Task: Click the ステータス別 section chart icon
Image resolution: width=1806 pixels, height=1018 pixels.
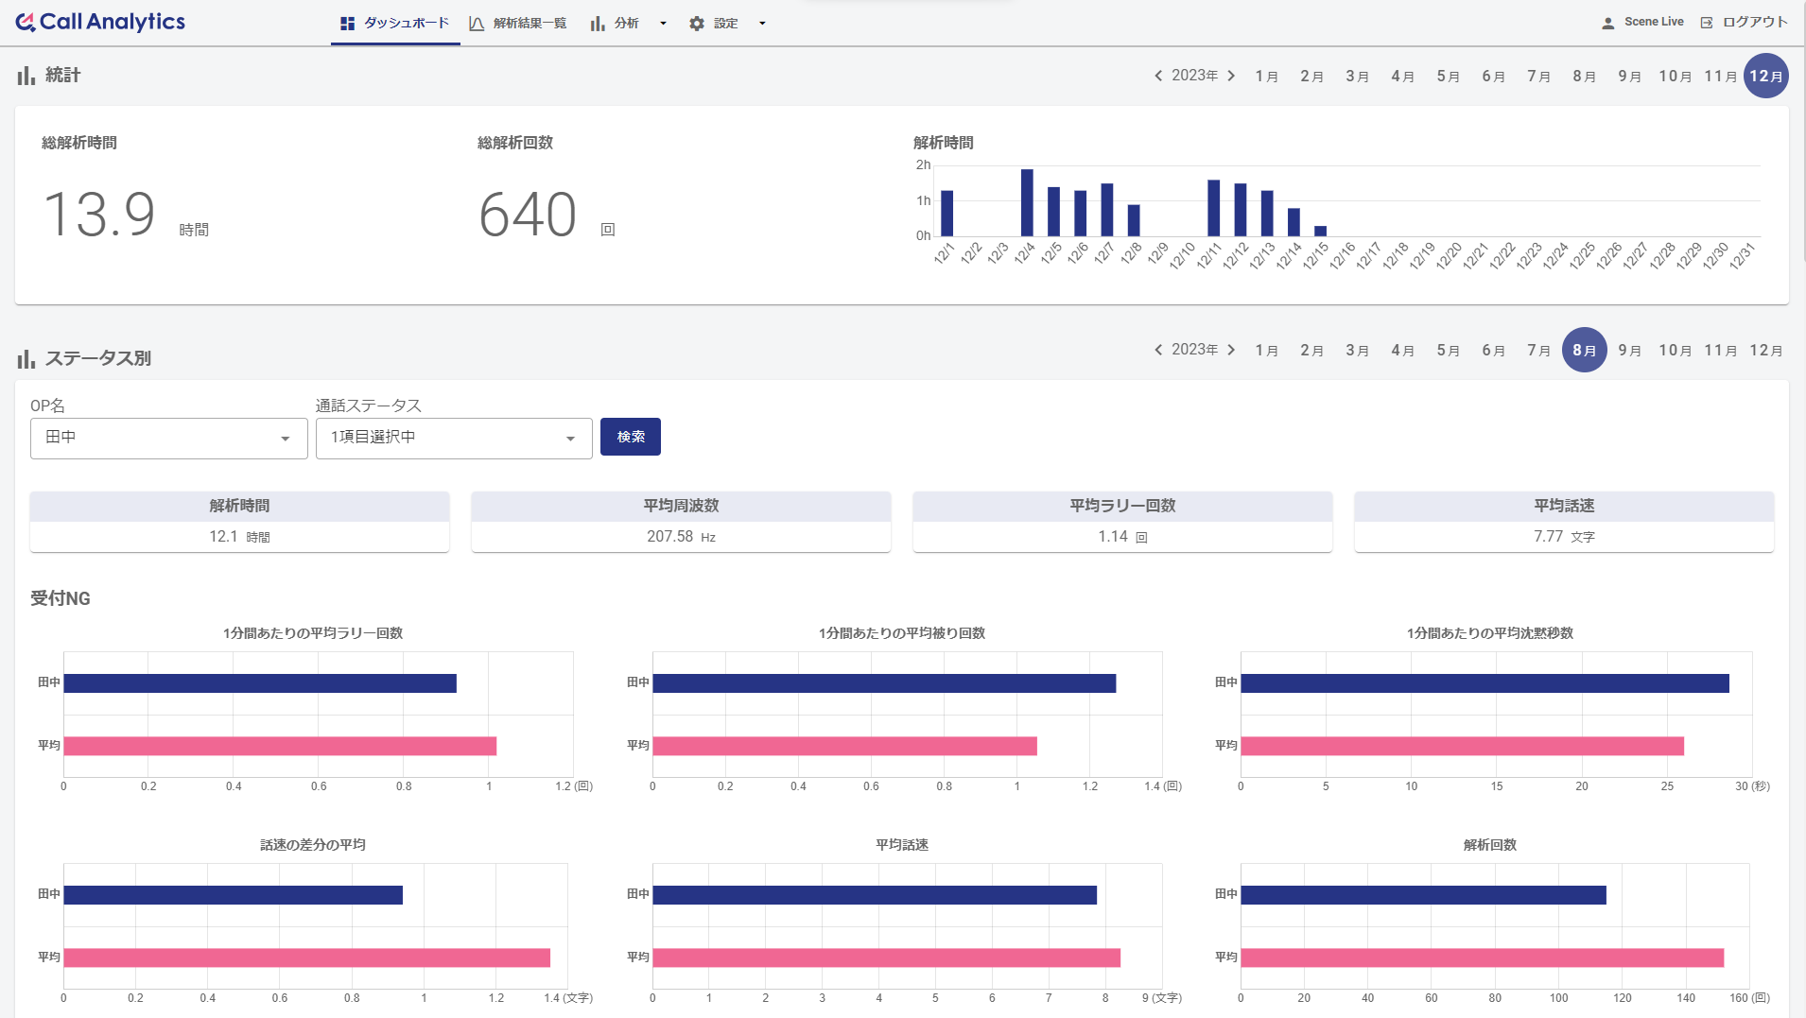Action: [x=26, y=359]
